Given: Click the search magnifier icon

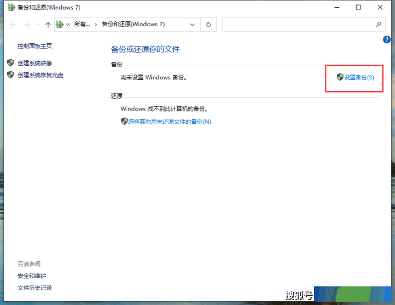Looking at the screenshot, I should (379, 25).
